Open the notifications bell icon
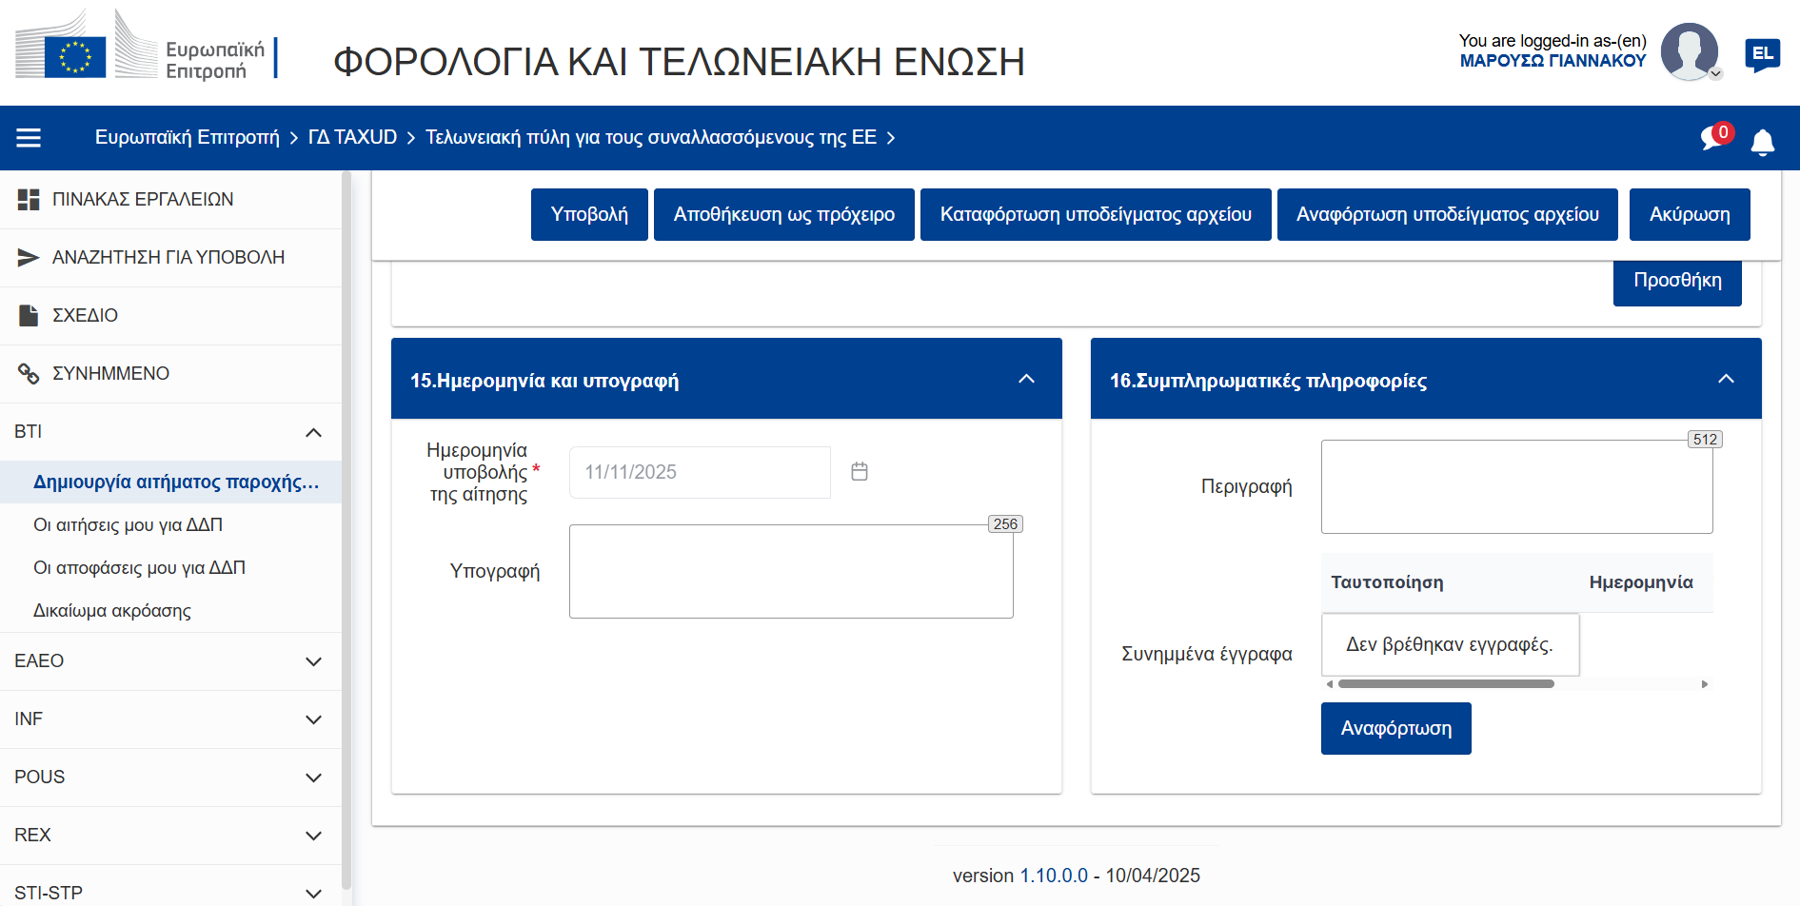Screen dimensions: 1800x906 click(x=1762, y=142)
